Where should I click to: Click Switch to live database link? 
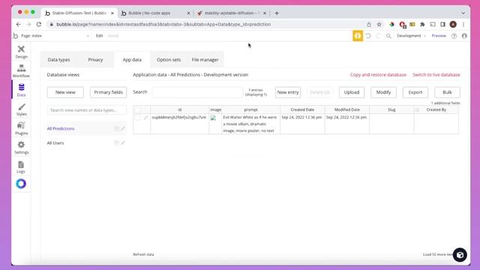click(x=436, y=75)
